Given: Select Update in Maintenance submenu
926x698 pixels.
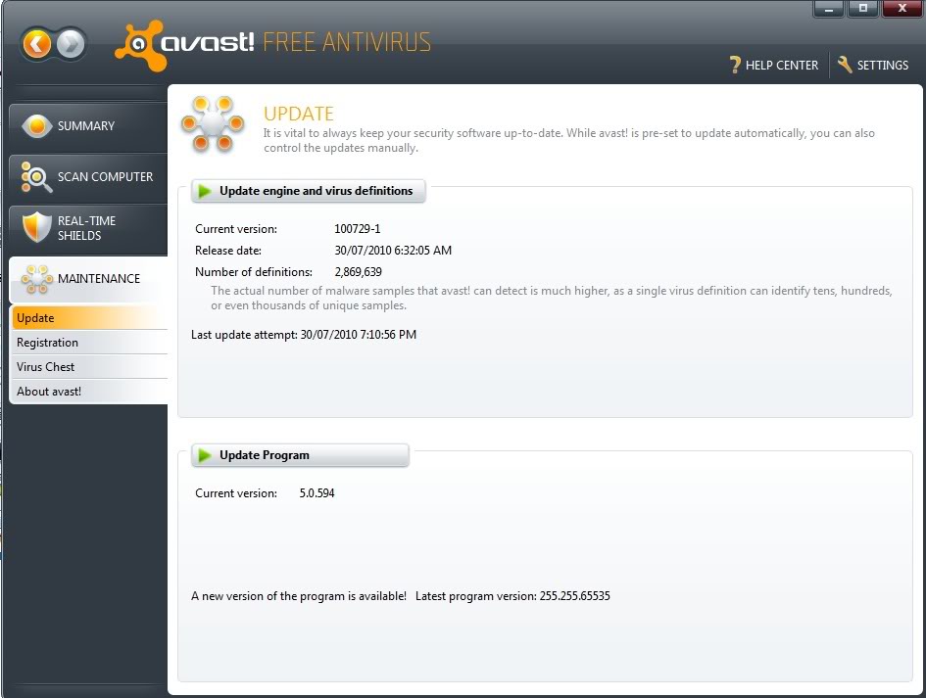Looking at the screenshot, I should tap(90, 317).
